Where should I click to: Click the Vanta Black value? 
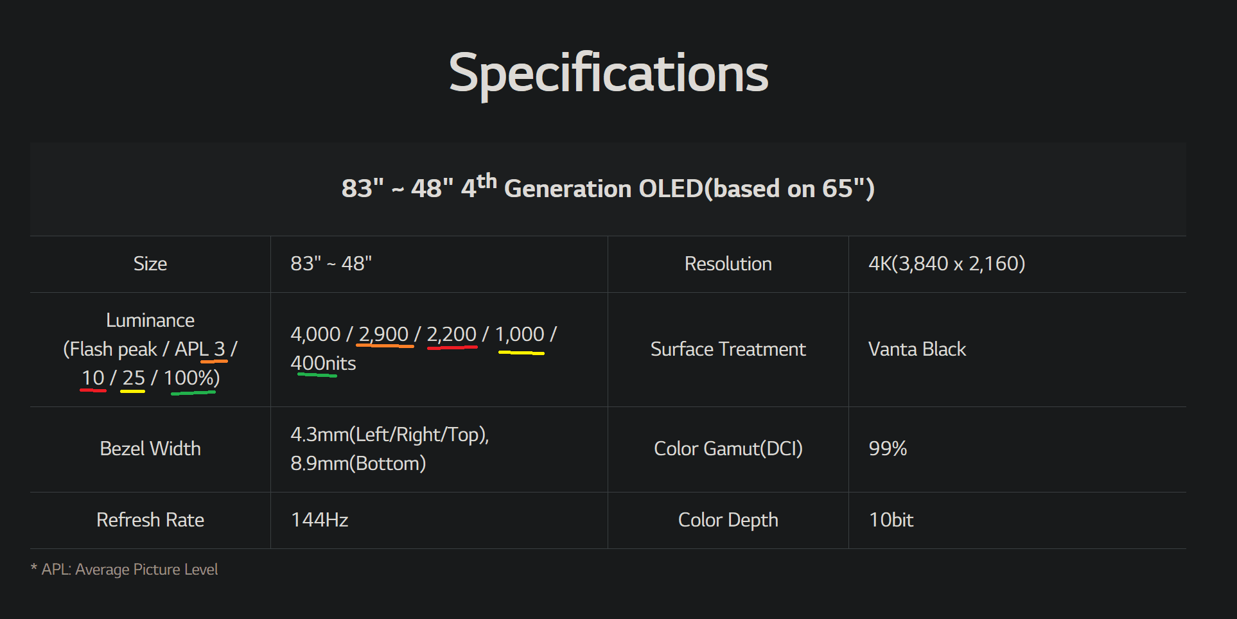tap(917, 349)
